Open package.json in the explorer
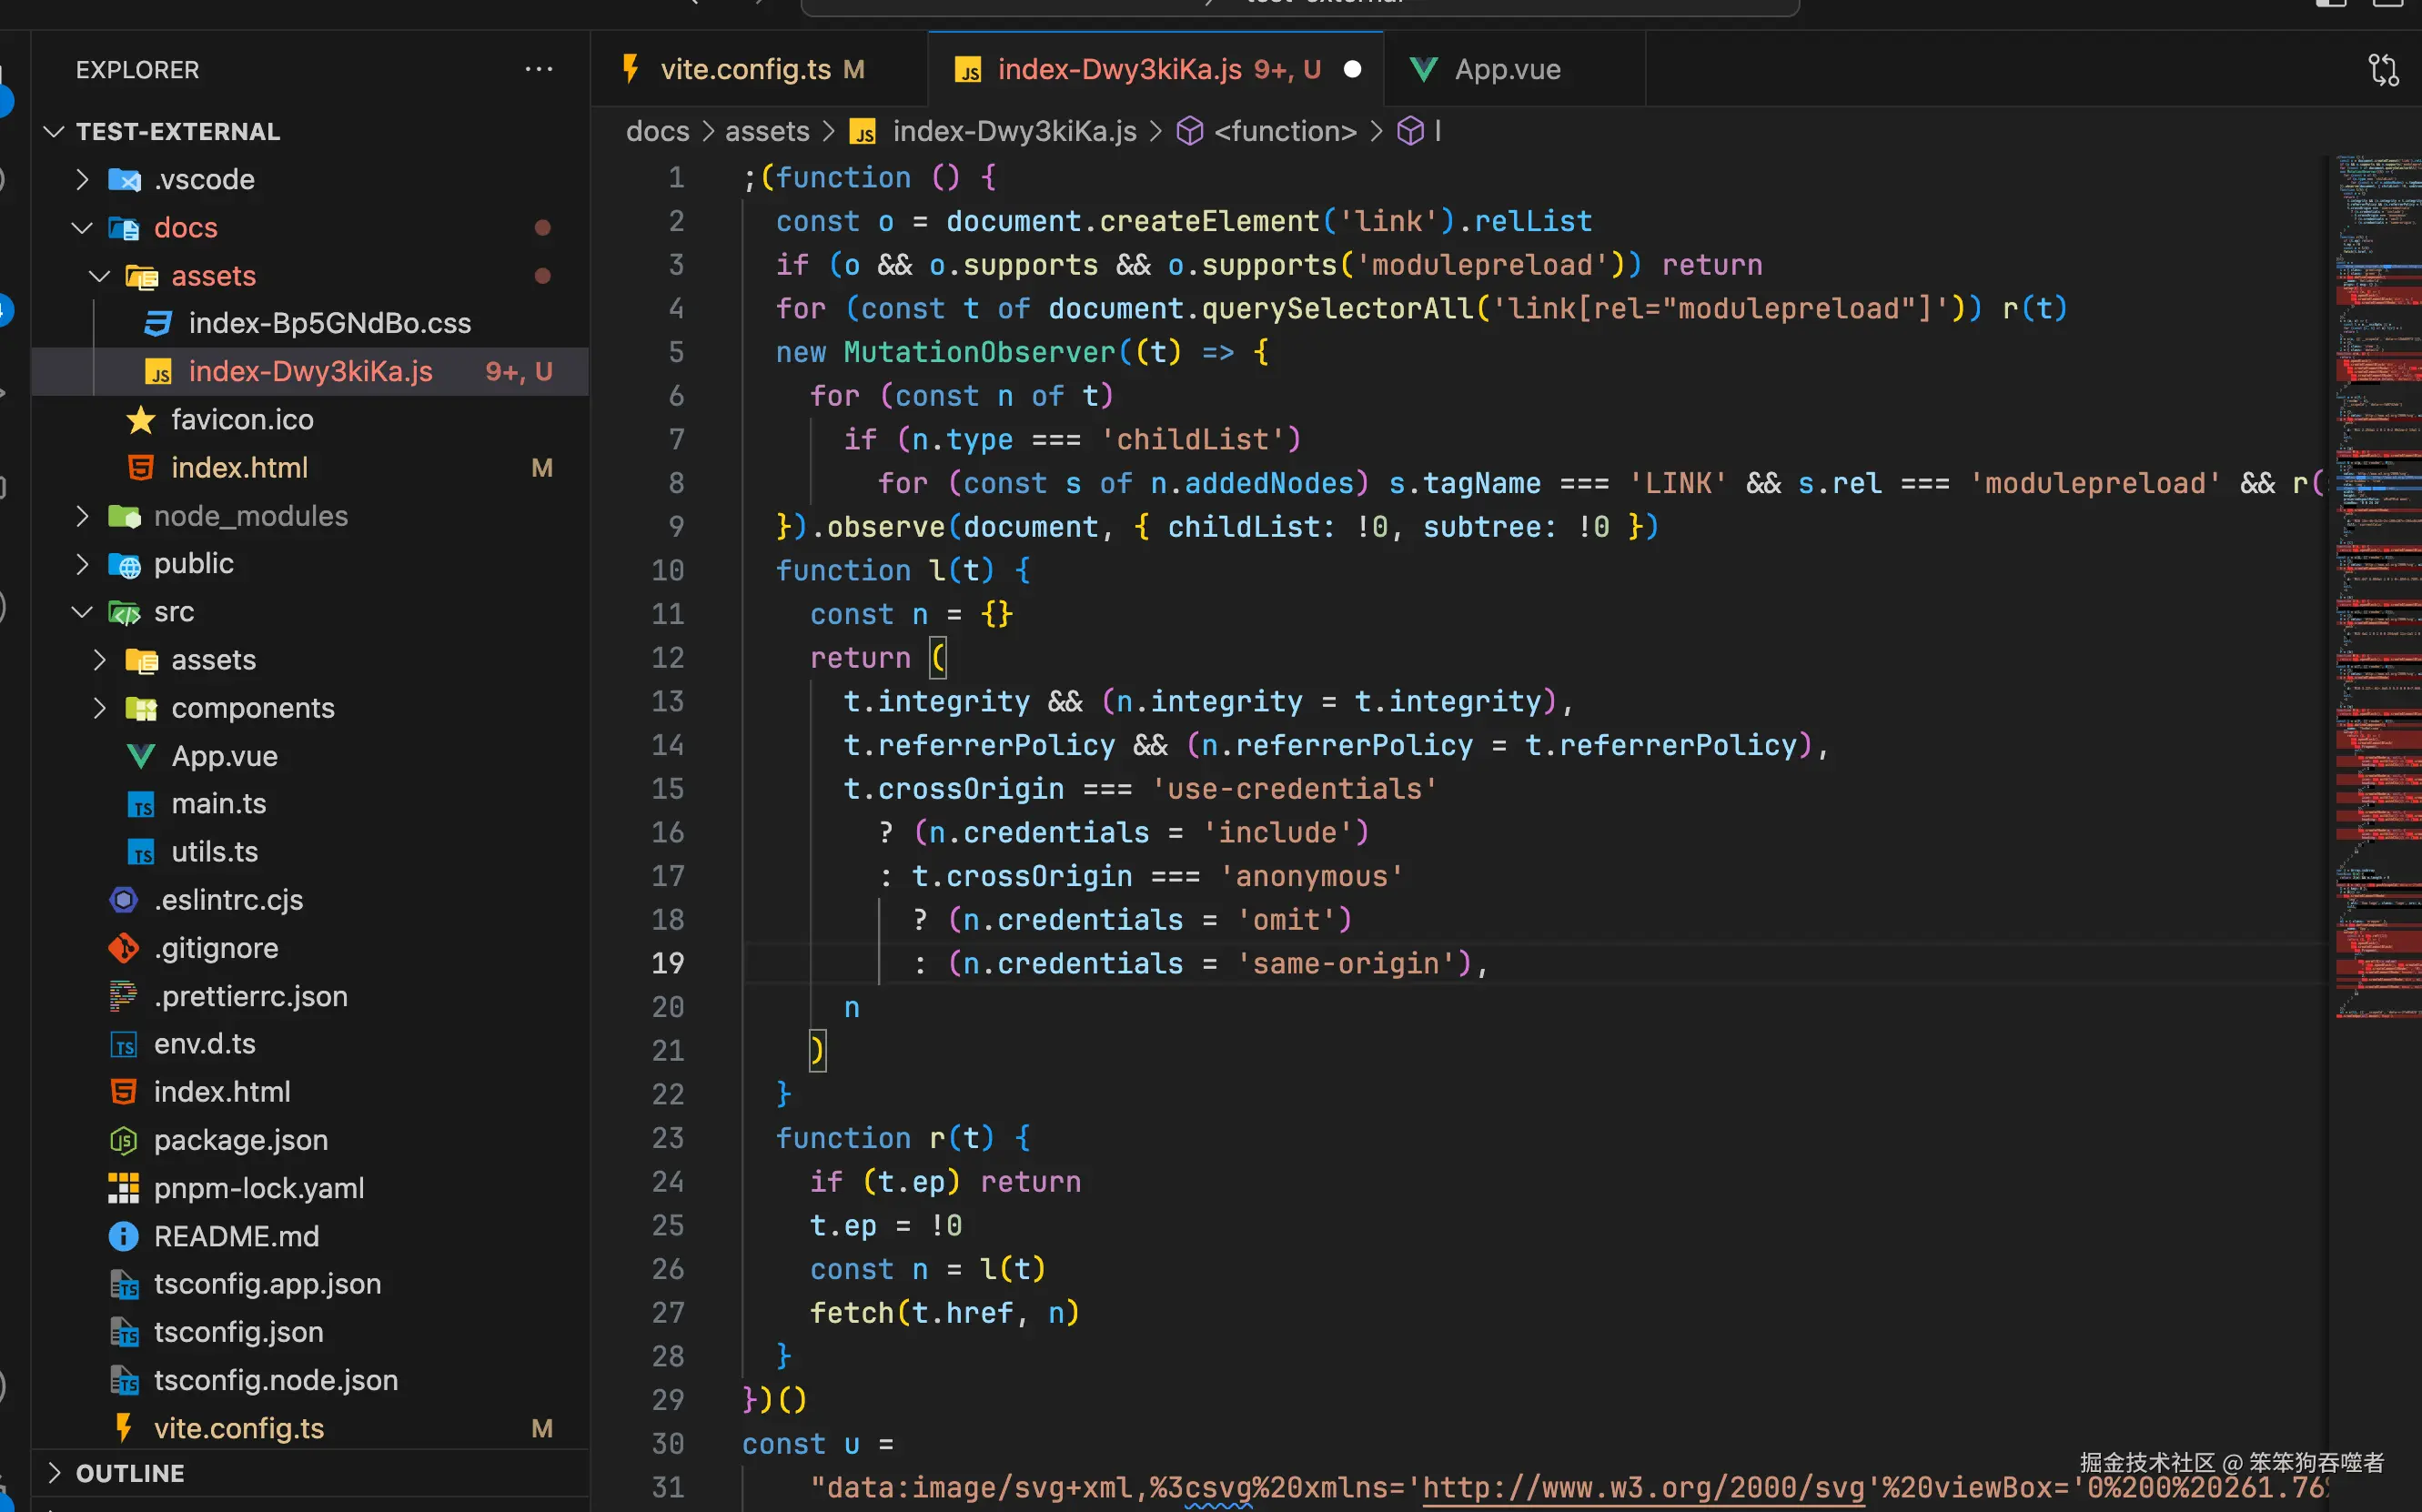Screen dimensions: 2422x1512 tap(240, 1140)
